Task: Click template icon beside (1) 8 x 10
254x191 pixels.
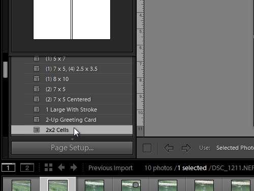Action: point(37,79)
